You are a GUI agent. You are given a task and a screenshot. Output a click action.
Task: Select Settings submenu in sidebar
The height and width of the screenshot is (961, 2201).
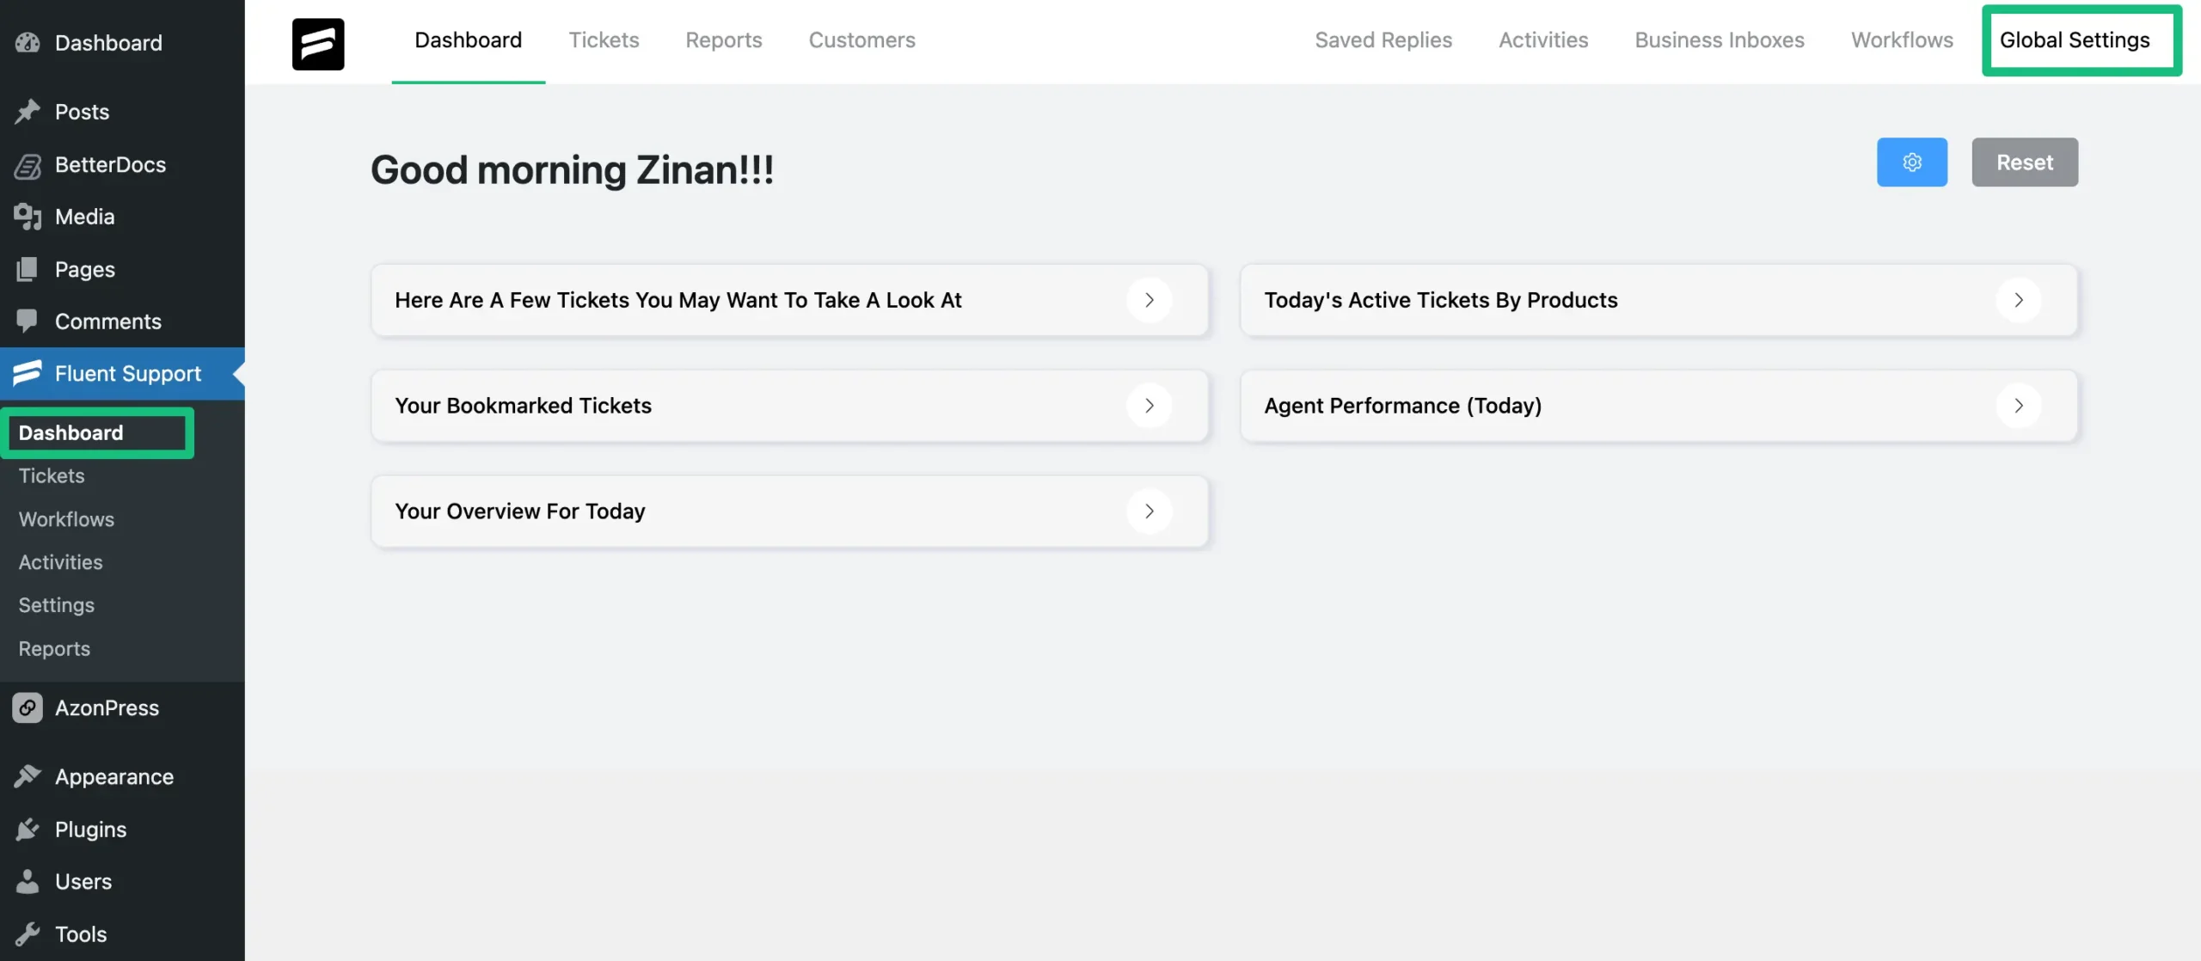point(57,605)
